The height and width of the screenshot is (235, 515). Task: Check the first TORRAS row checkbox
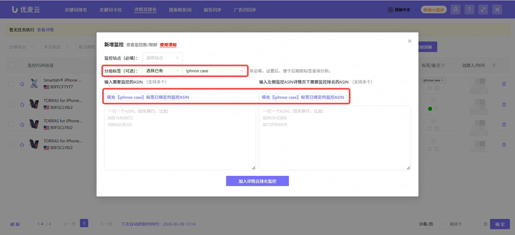[11, 104]
